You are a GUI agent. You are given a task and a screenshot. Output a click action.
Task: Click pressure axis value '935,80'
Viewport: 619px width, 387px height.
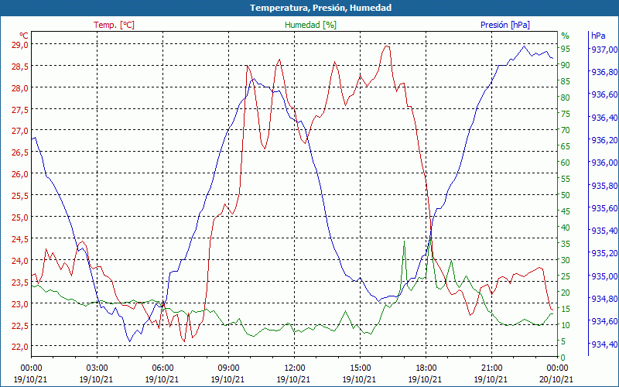603,186
